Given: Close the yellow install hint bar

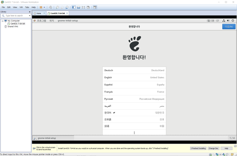Looking at the screenshot, I should coord(235,146).
